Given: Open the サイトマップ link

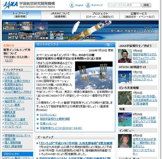Looking at the screenshot, I should pyautogui.click(x=97, y=5).
